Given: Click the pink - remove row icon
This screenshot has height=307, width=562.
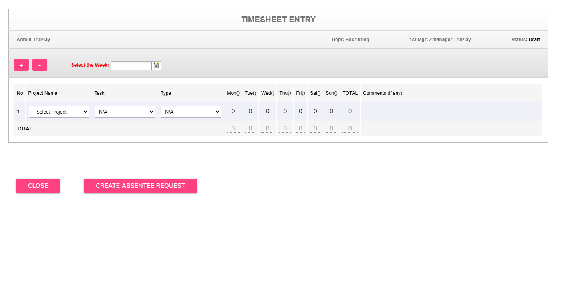Looking at the screenshot, I should point(40,64).
